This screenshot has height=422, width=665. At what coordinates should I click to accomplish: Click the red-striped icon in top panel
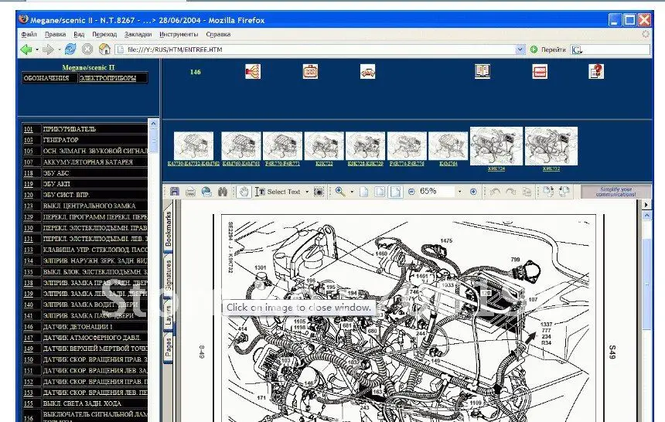[x=540, y=71]
